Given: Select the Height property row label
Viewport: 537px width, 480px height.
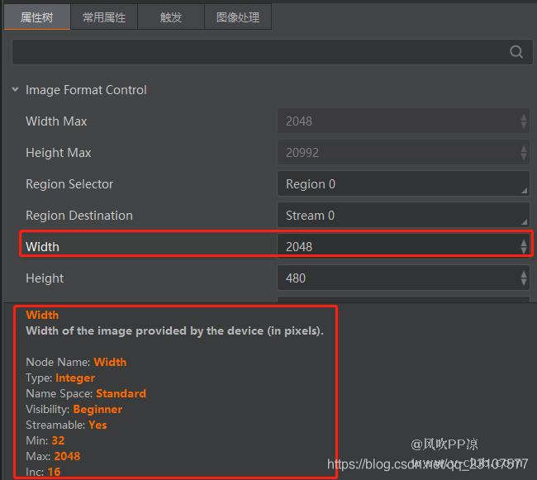Looking at the screenshot, I should (x=45, y=278).
